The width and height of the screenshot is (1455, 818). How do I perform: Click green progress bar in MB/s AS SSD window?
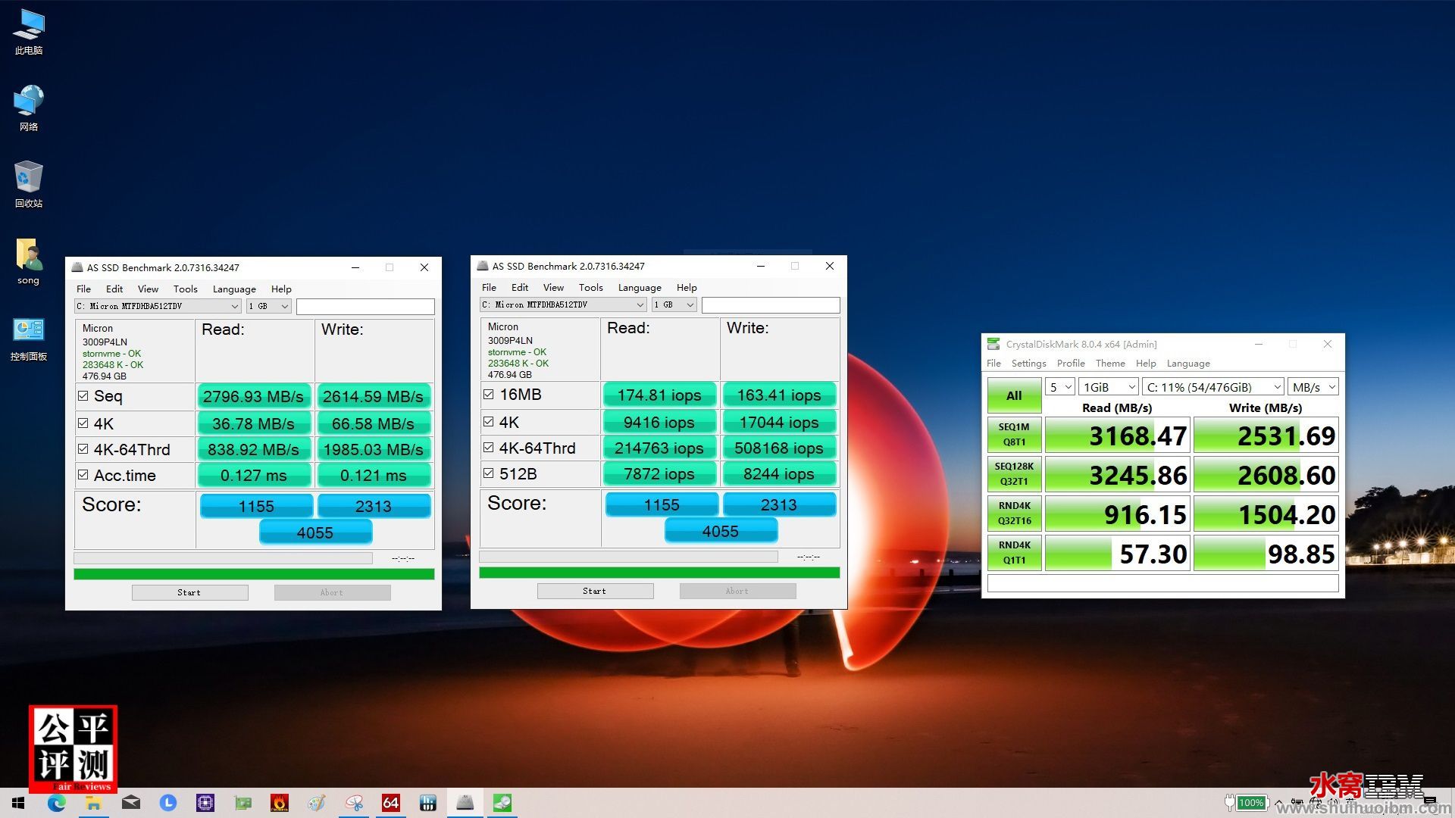[x=254, y=574]
